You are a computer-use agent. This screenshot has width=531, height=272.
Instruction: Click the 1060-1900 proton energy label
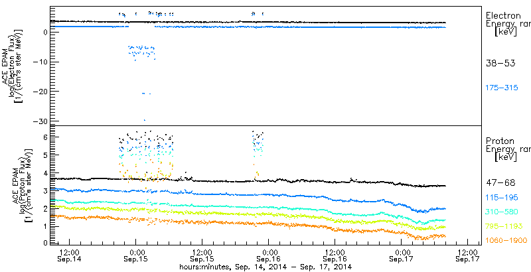(x=506, y=241)
